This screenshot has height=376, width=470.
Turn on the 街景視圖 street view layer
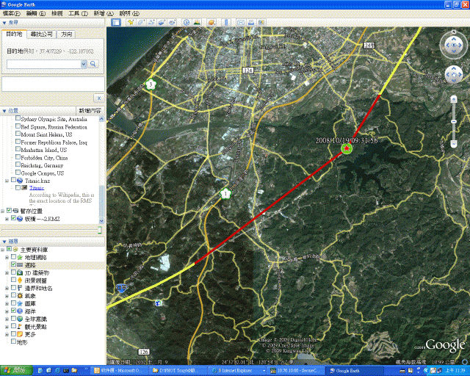pos(13,280)
